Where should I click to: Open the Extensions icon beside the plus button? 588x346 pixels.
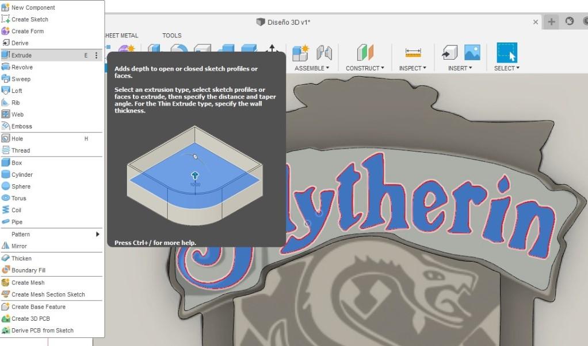570,21
